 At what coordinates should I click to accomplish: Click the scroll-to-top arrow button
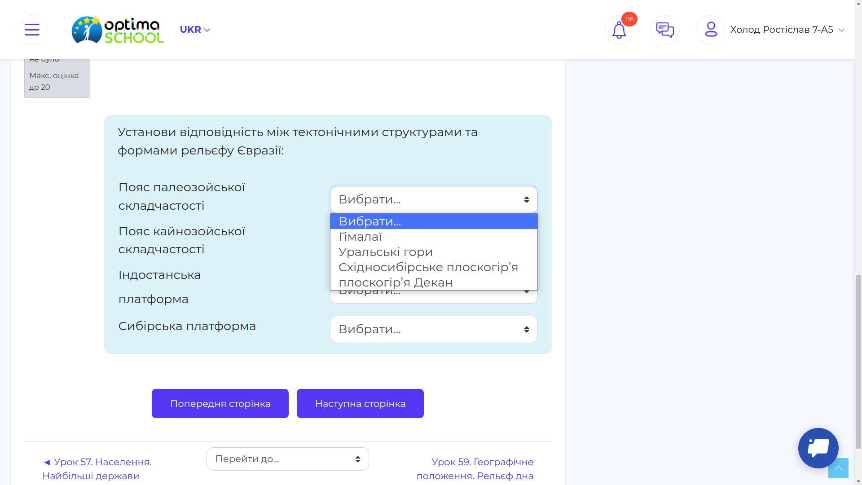tap(838, 468)
